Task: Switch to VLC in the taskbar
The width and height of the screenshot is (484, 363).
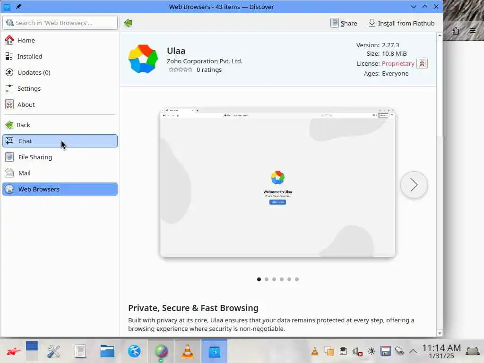Action: click(188, 351)
